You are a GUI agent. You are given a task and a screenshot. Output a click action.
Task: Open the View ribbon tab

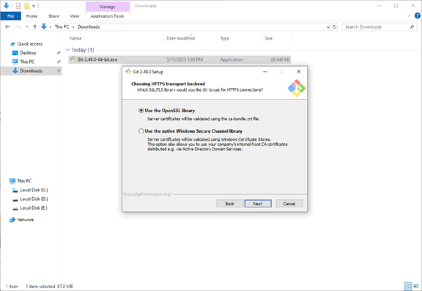(x=74, y=16)
